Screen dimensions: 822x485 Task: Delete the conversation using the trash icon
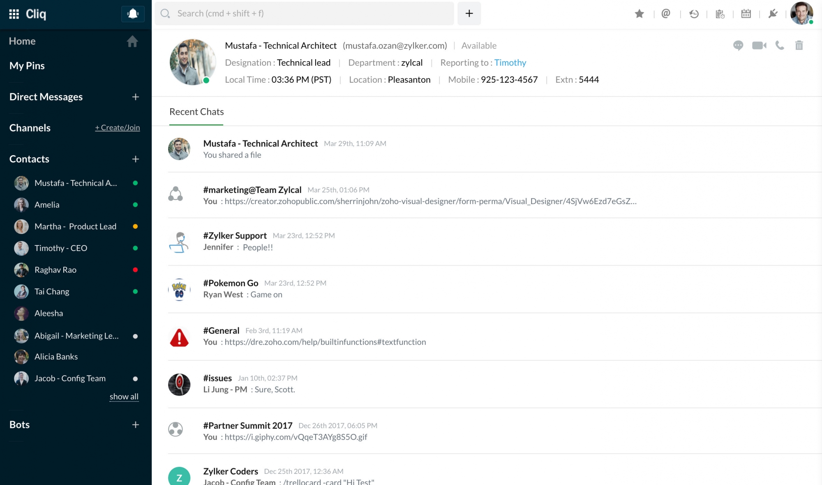(799, 46)
